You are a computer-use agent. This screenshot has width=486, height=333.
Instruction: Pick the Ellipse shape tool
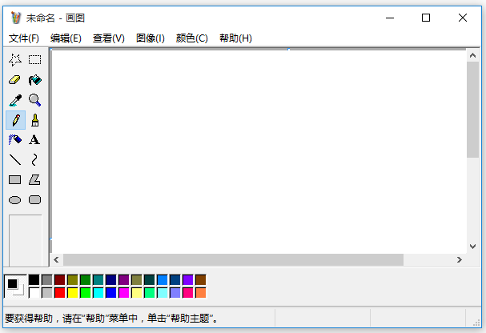tap(15, 200)
